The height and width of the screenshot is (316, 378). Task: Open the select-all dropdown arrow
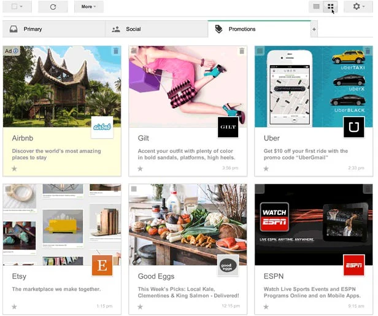click(x=21, y=7)
